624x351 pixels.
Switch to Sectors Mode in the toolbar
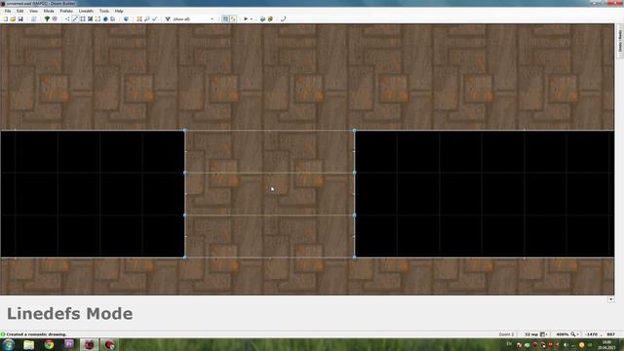(x=82, y=19)
